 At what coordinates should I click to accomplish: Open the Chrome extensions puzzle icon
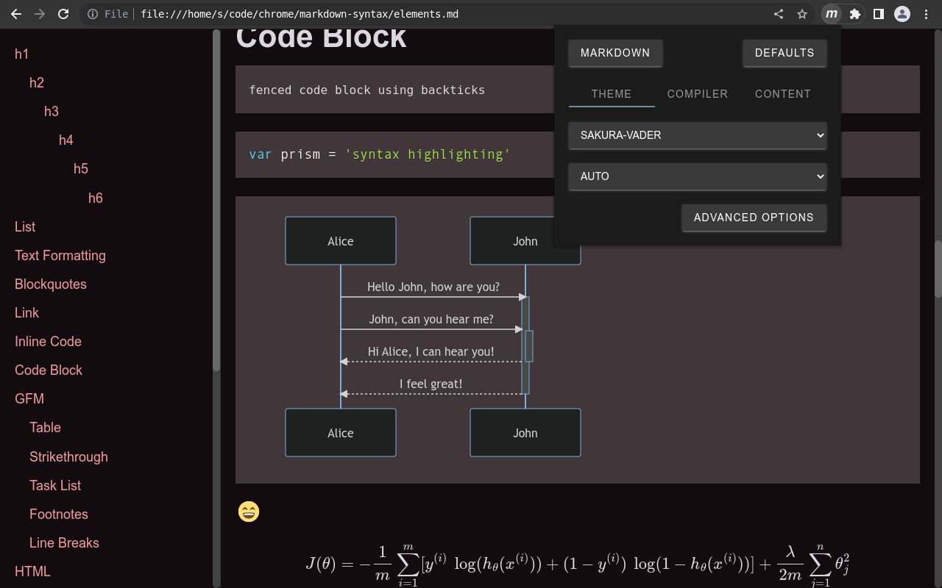point(855,13)
